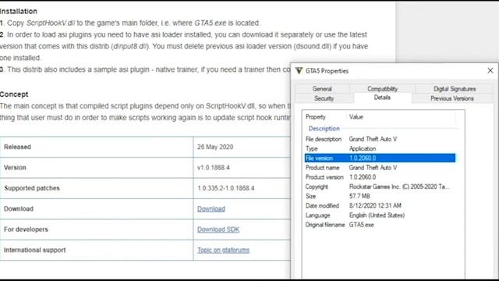Select the Date modified row
The height and width of the screenshot is (281, 499).
380,206
